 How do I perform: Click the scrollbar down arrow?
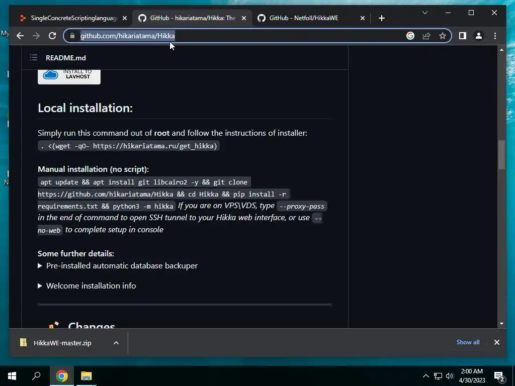(x=501, y=324)
